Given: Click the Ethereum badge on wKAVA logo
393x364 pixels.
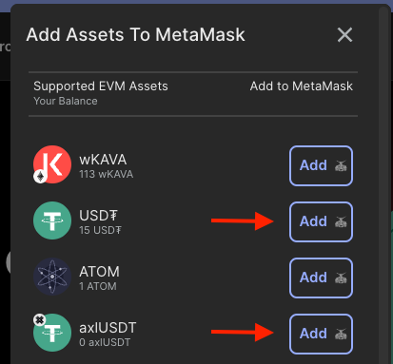Looking at the screenshot, I should (x=40, y=177).
